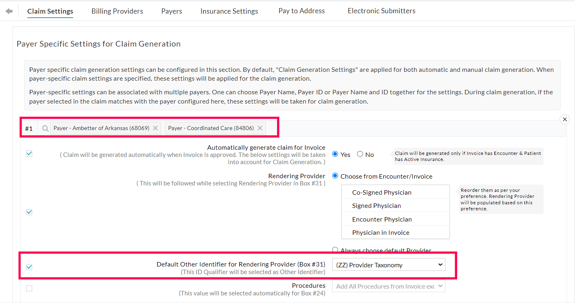Select Co-Signed Physician list item
Viewport: 575px width, 303px height.
pos(382,192)
